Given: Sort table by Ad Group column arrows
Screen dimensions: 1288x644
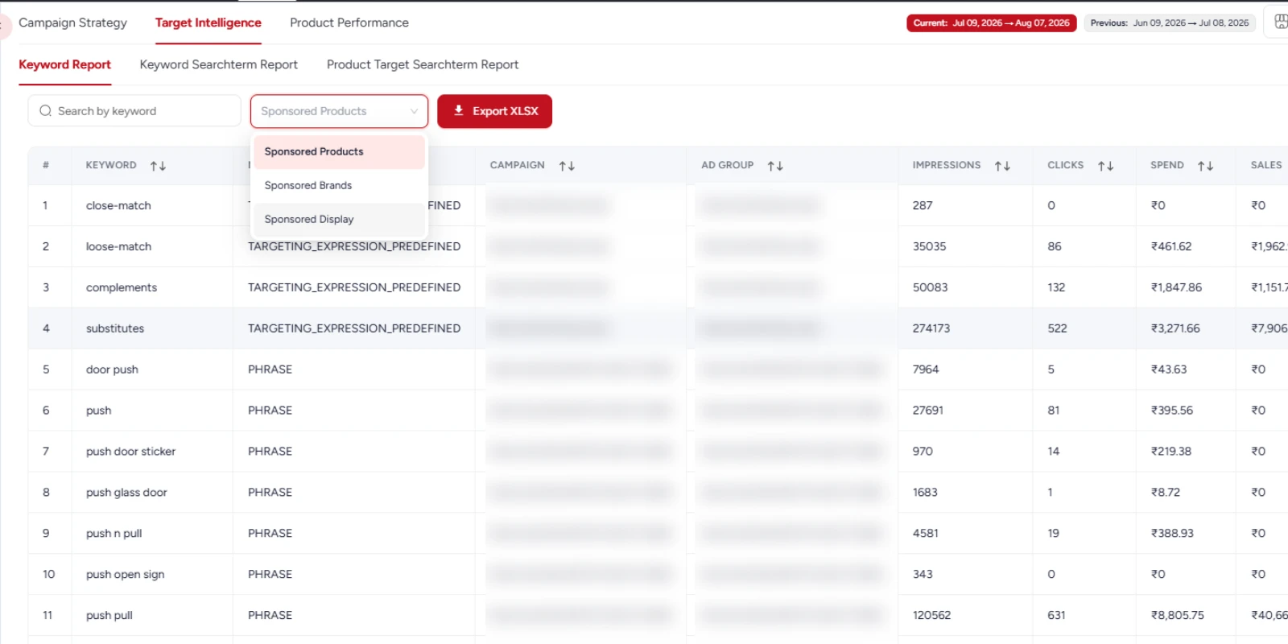Looking at the screenshot, I should click(x=775, y=166).
